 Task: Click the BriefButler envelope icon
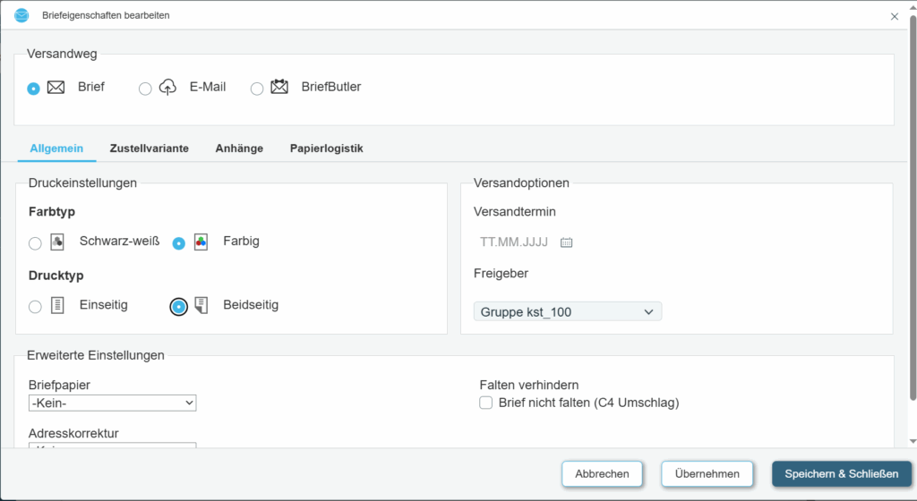click(x=279, y=88)
